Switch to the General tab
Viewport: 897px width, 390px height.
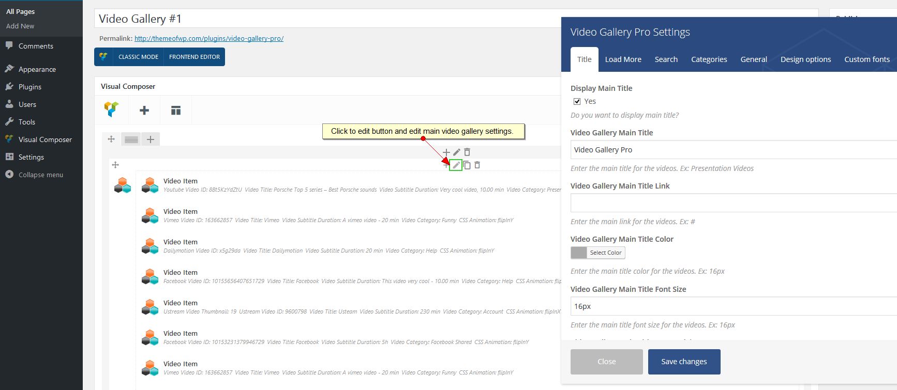[754, 59]
